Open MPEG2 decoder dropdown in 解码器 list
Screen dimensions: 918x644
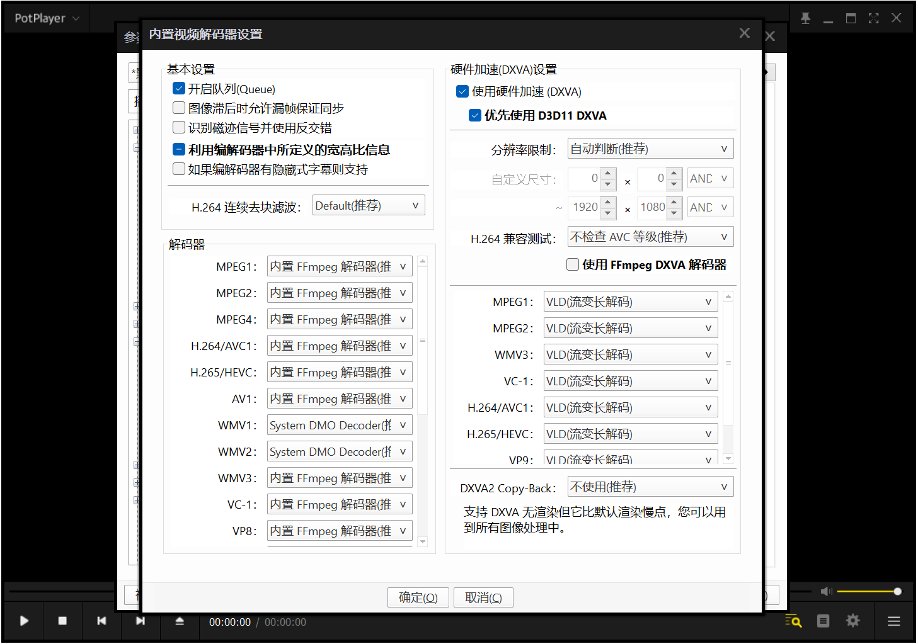point(340,293)
